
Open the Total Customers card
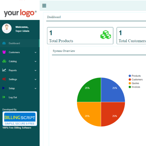coord(131,36)
